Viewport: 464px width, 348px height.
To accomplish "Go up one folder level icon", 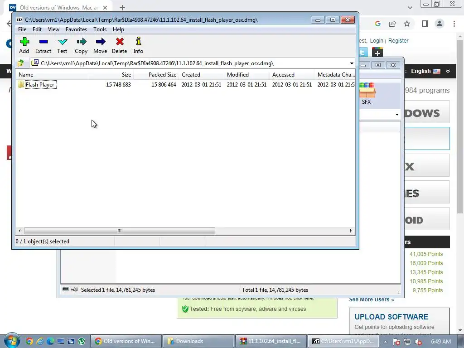I will click(21, 63).
